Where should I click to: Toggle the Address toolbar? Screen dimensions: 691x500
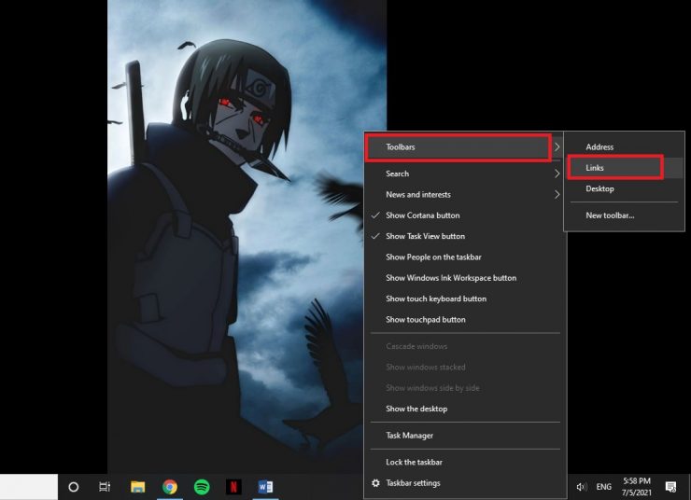(624, 147)
